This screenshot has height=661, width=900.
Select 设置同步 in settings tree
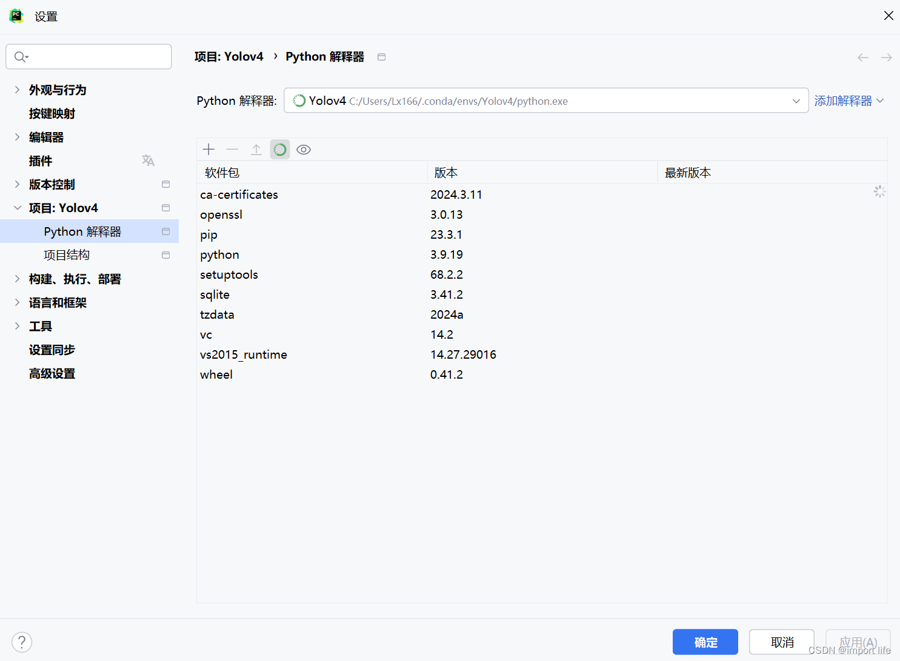tap(52, 350)
